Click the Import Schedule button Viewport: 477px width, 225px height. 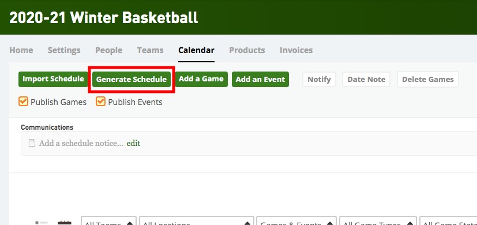tap(53, 79)
